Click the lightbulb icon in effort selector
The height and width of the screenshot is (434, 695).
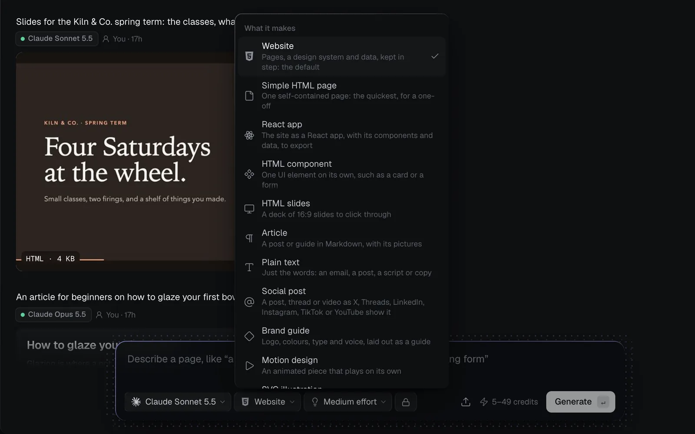(x=315, y=402)
